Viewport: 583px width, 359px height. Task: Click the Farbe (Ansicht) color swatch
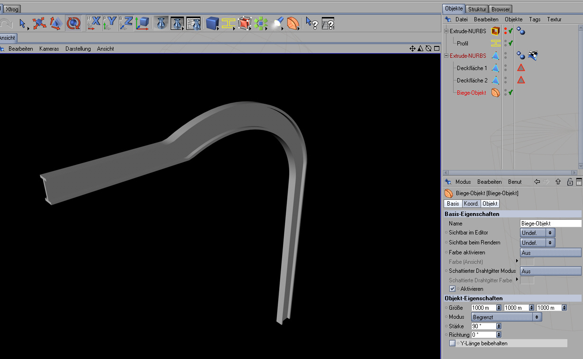click(x=527, y=262)
